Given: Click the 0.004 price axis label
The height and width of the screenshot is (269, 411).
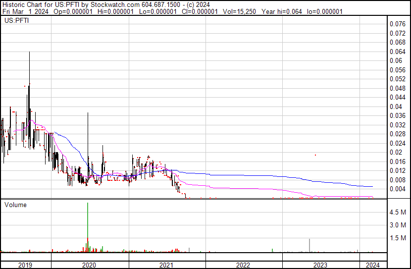Looking at the screenshot, I should tap(398, 189).
